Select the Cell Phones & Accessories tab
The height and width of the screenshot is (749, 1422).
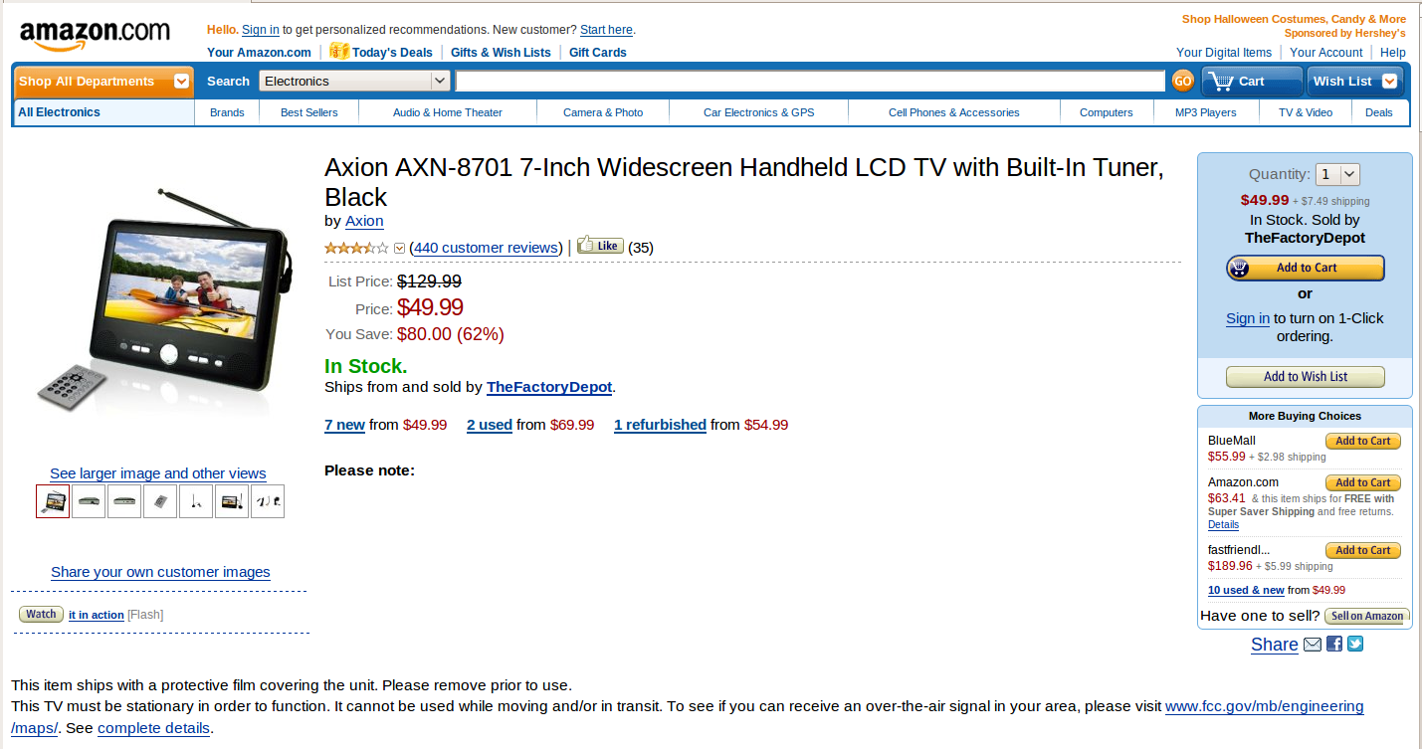[953, 112]
